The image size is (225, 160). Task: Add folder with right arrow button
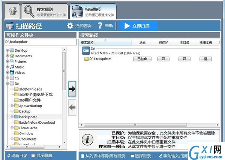[x=72, y=89]
